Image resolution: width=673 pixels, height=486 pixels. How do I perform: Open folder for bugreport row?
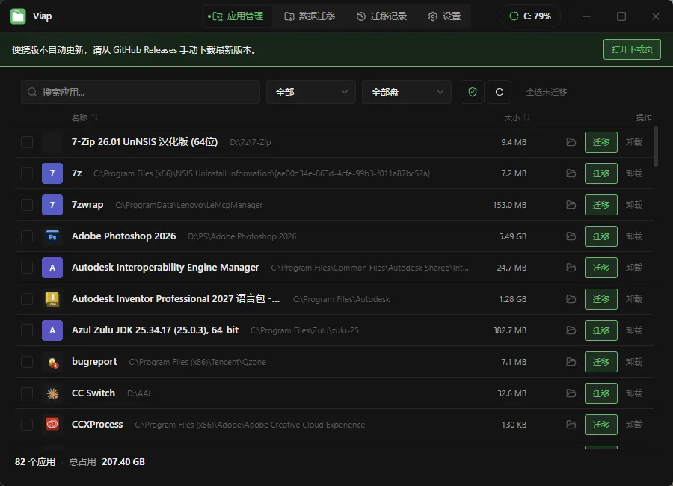(x=571, y=362)
